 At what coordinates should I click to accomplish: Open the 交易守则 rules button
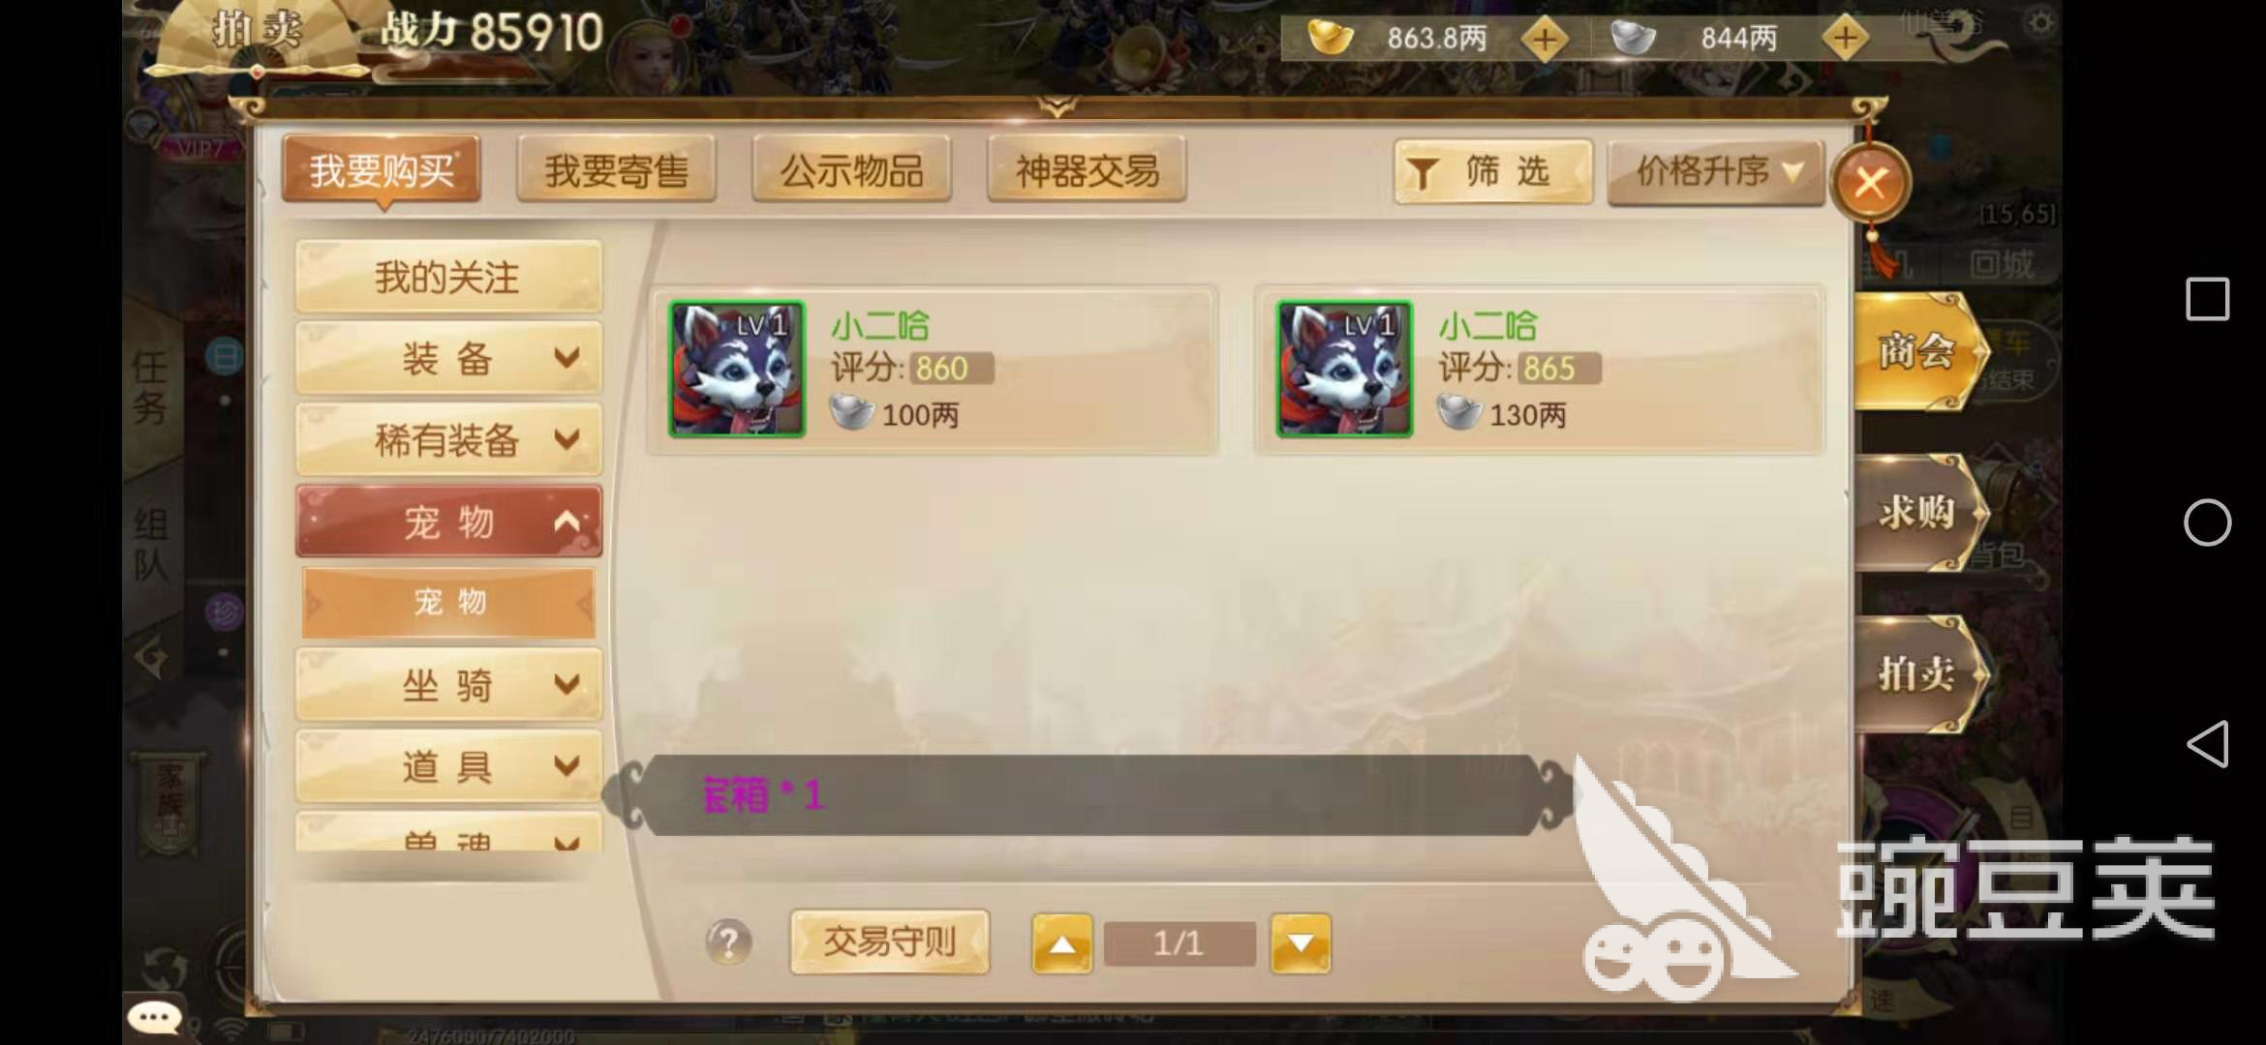(890, 941)
